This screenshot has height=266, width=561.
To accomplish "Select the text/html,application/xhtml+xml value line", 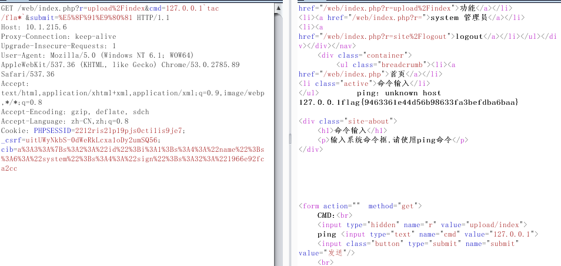I will click(132, 93).
